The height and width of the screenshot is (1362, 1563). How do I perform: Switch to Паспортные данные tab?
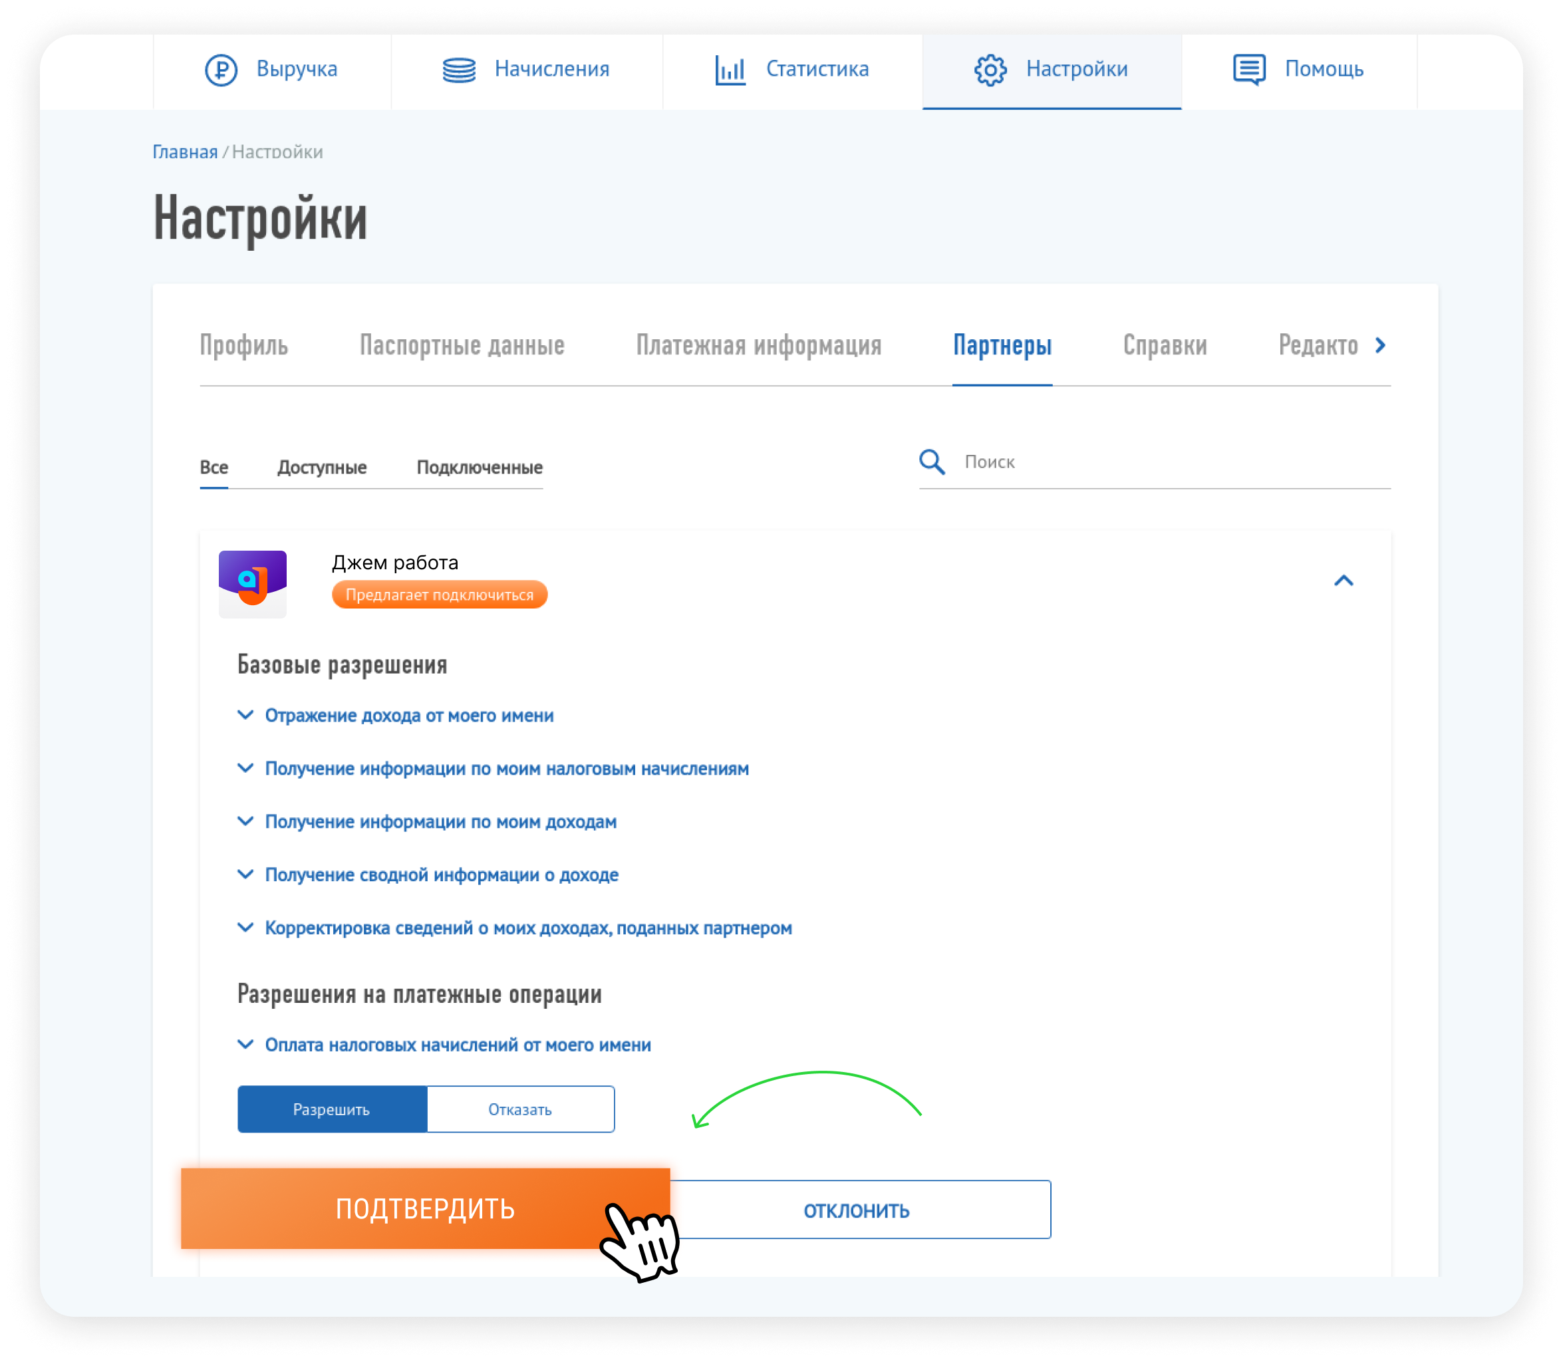[x=462, y=345]
